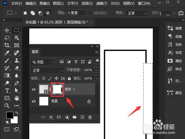Select the Pen tool

17,83
